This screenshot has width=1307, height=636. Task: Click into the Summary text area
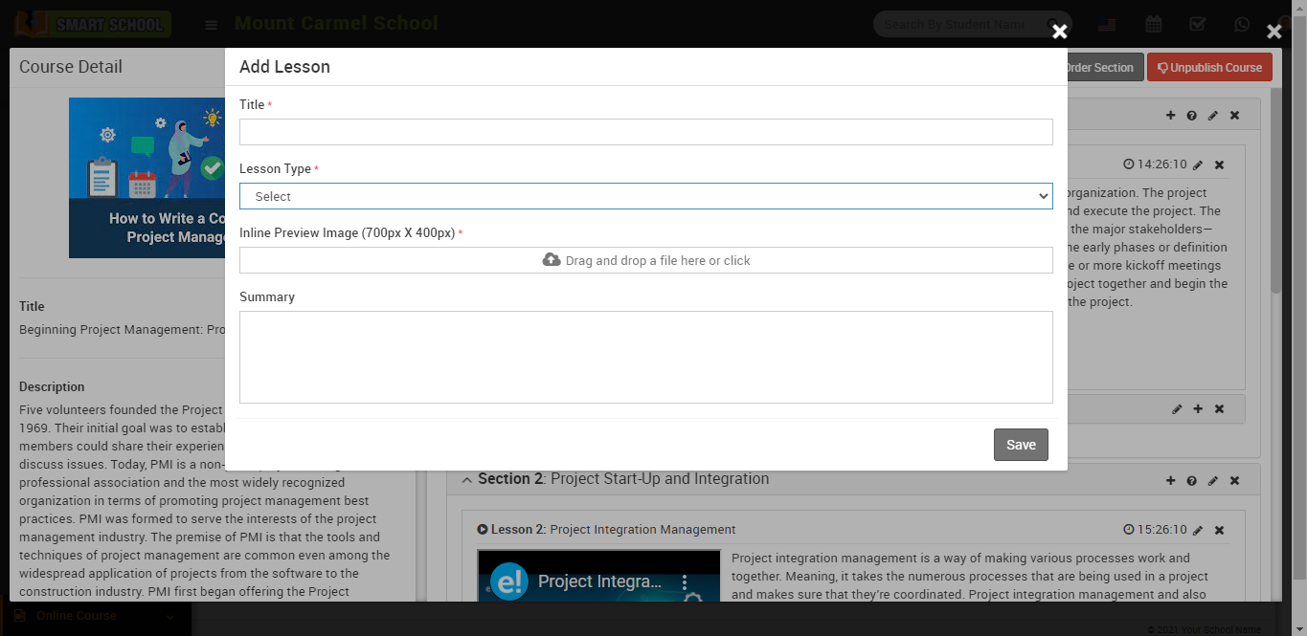645,357
